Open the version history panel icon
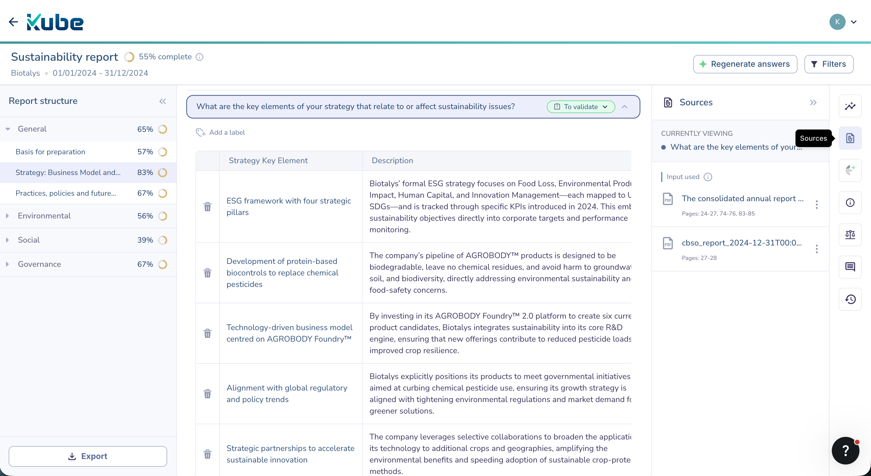The image size is (871, 476). pos(850,299)
